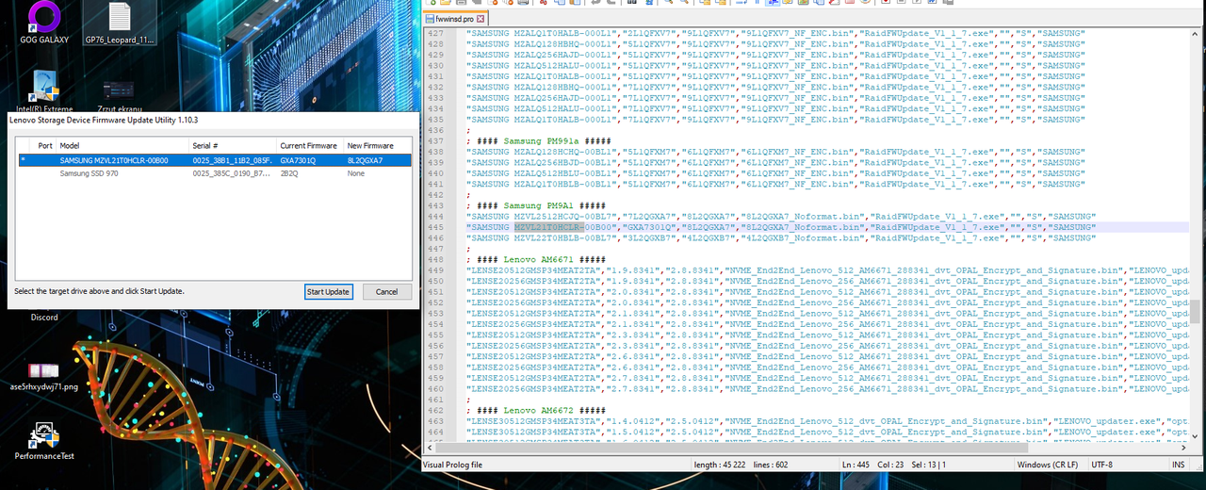Select the GP76_Leopard_11 text file icon
Screen dimensions: 1206x490
tap(120, 22)
